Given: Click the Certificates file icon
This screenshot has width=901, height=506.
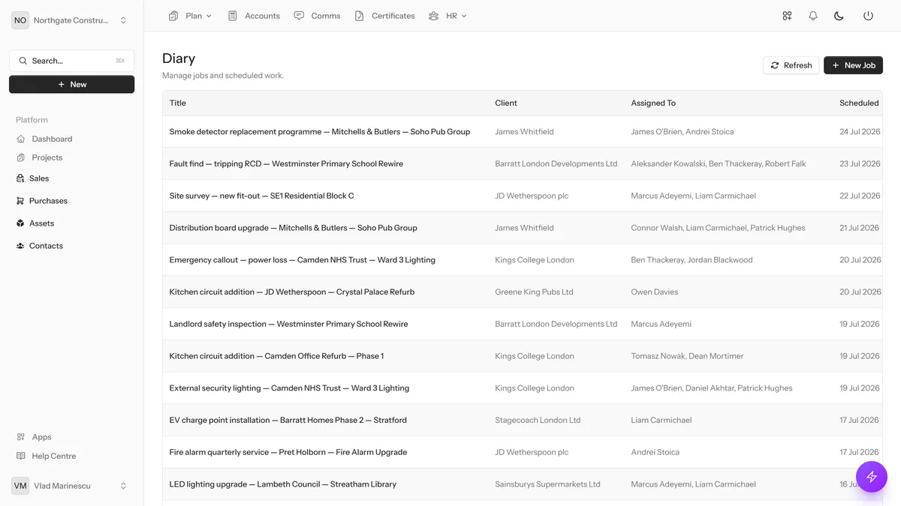Looking at the screenshot, I should pos(360,16).
